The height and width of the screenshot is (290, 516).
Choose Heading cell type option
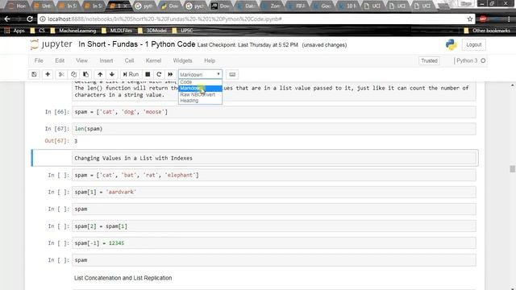[x=200, y=101]
